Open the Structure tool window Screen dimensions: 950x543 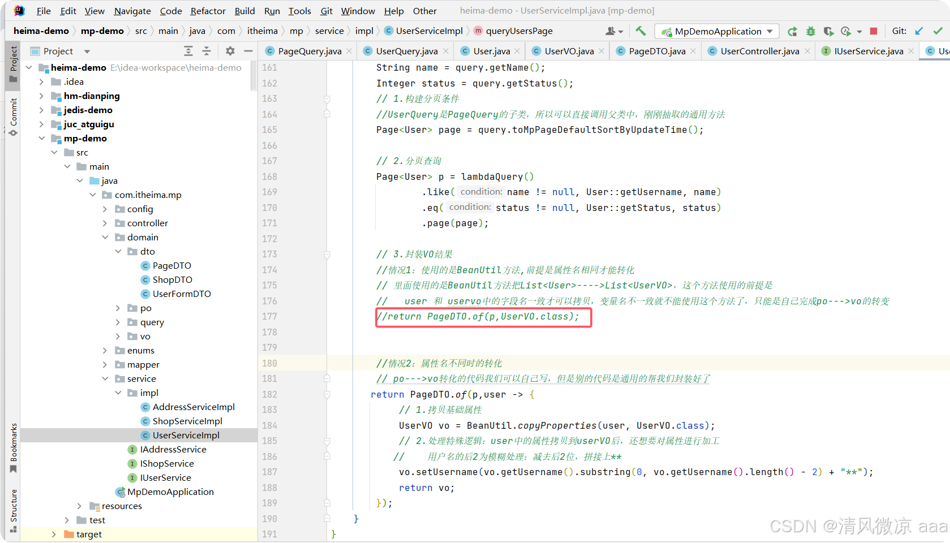click(13, 511)
